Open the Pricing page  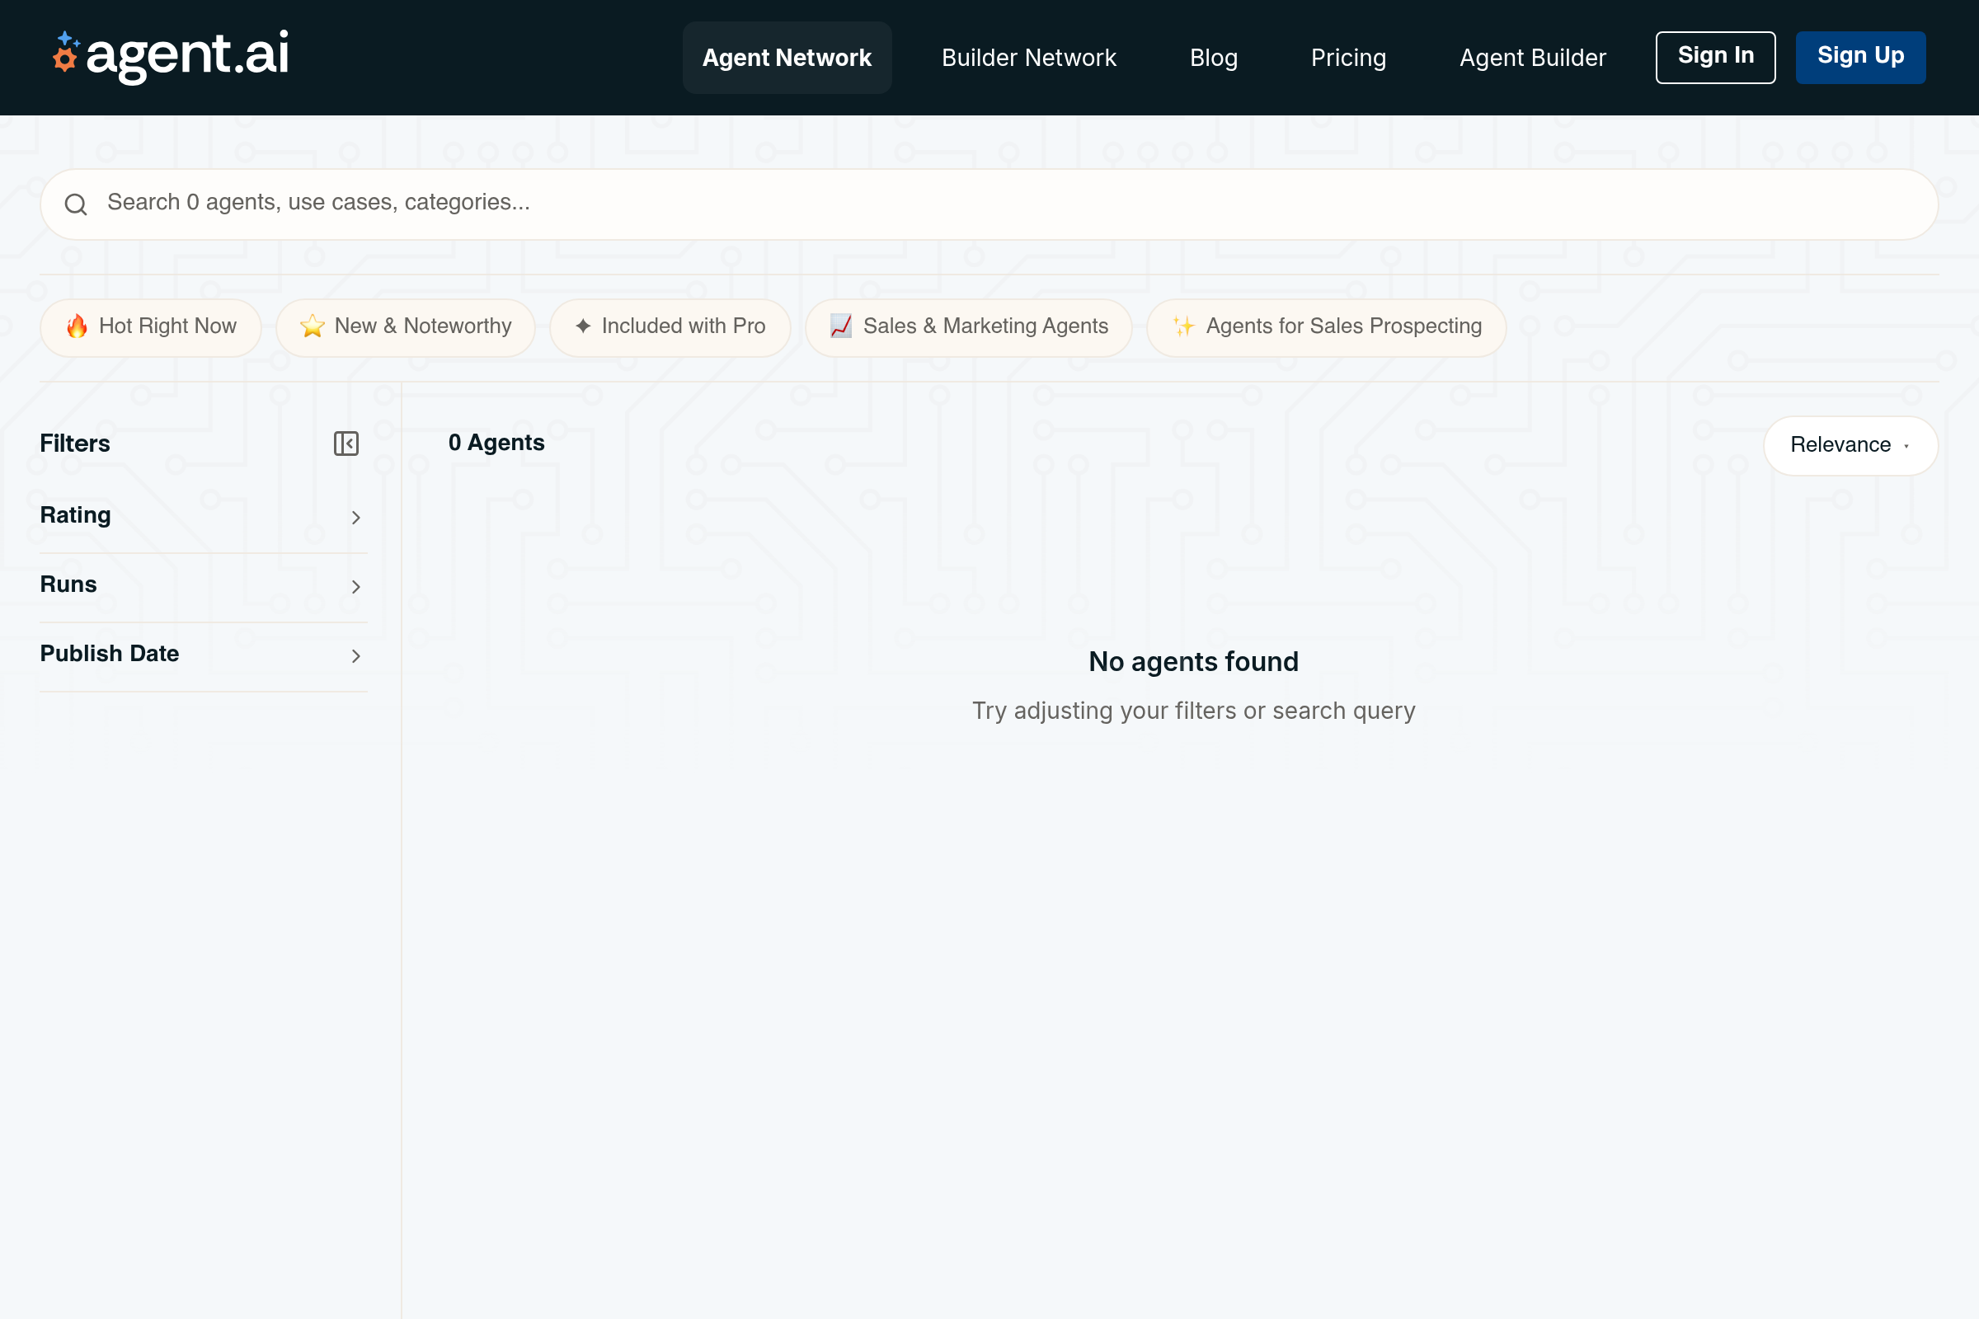pyautogui.click(x=1348, y=57)
